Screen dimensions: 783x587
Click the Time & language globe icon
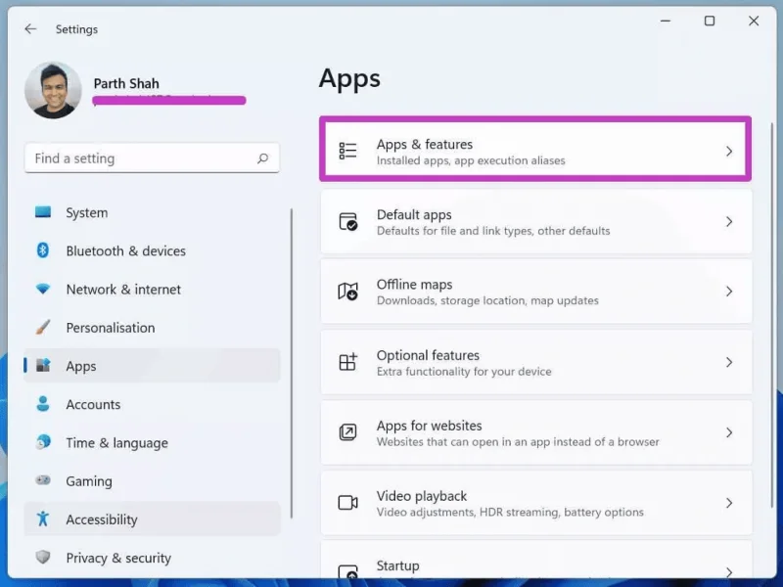[x=43, y=442]
